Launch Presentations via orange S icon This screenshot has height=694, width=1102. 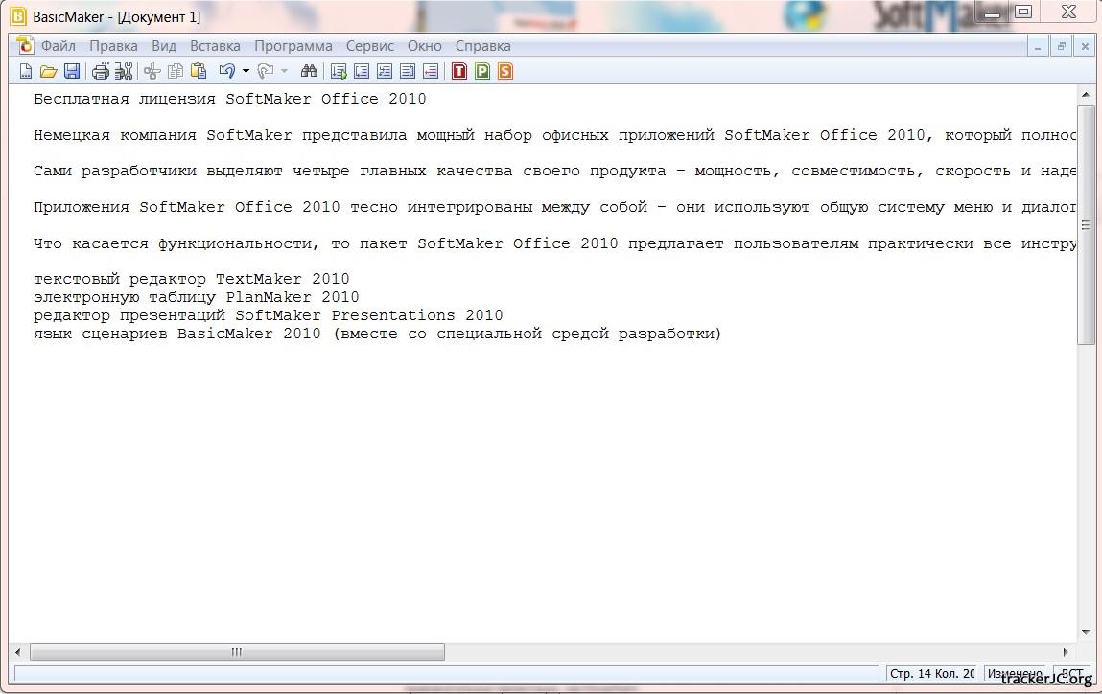(505, 71)
